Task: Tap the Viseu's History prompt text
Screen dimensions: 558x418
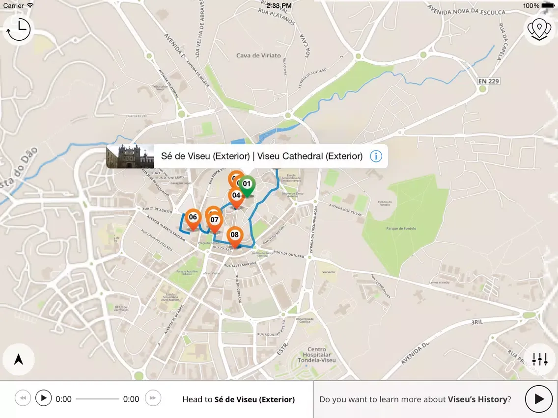Action: point(415,399)
